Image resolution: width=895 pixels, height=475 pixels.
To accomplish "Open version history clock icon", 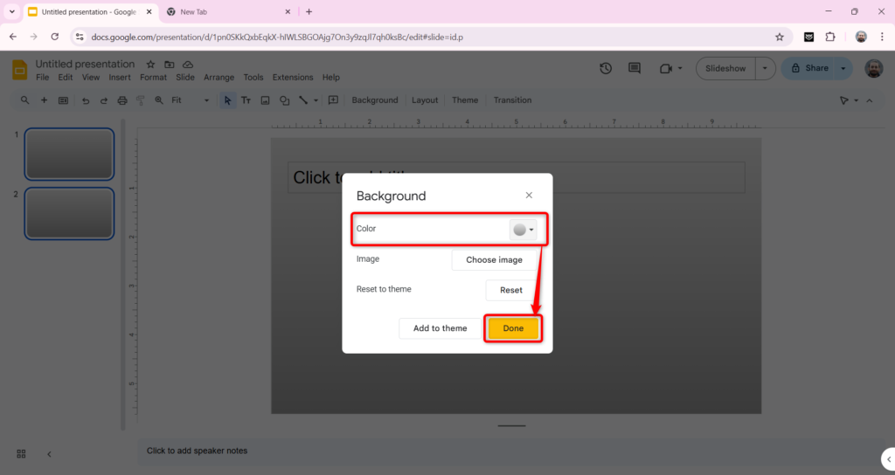I will pos(606,68).
